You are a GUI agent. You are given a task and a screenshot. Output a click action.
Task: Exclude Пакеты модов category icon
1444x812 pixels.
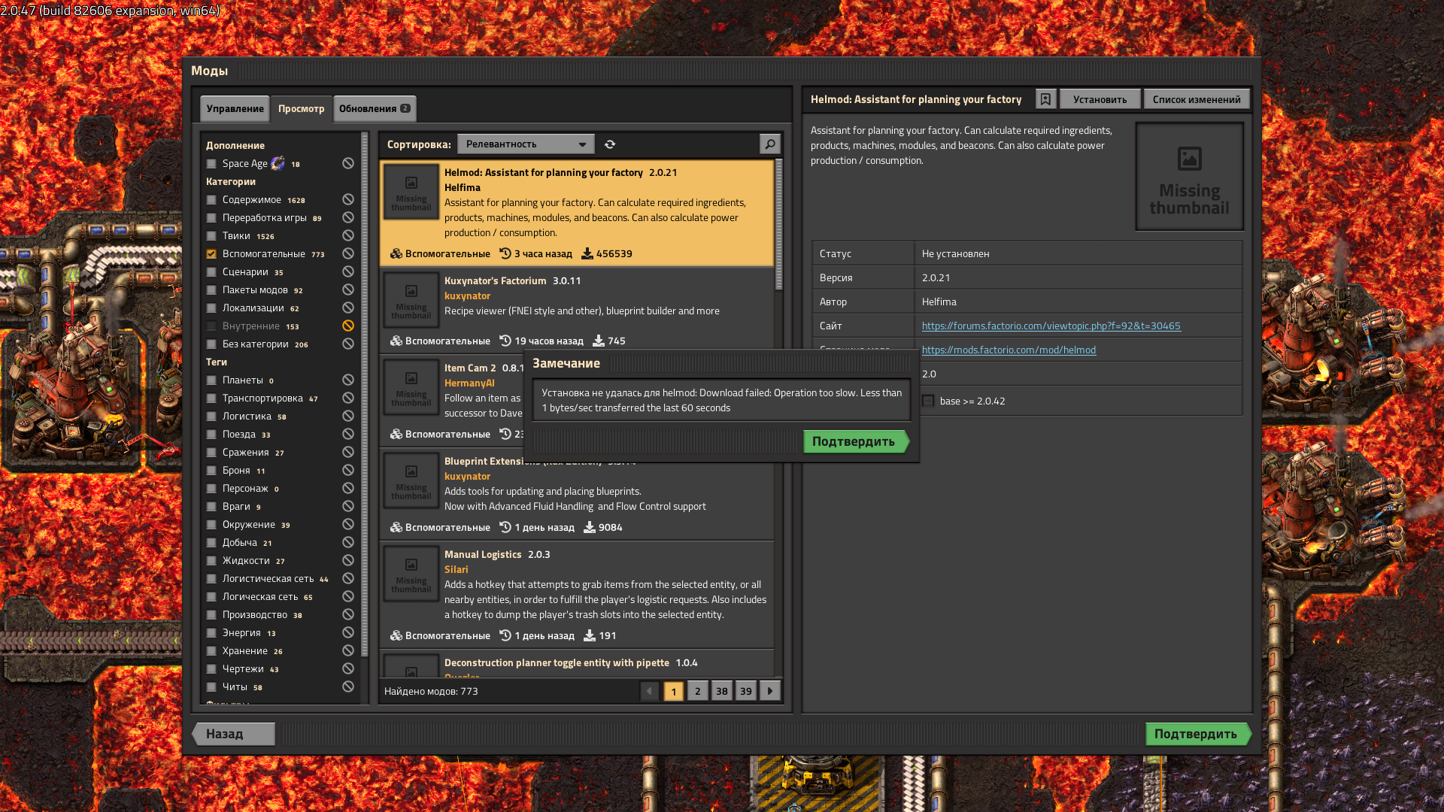coord(348,289)
